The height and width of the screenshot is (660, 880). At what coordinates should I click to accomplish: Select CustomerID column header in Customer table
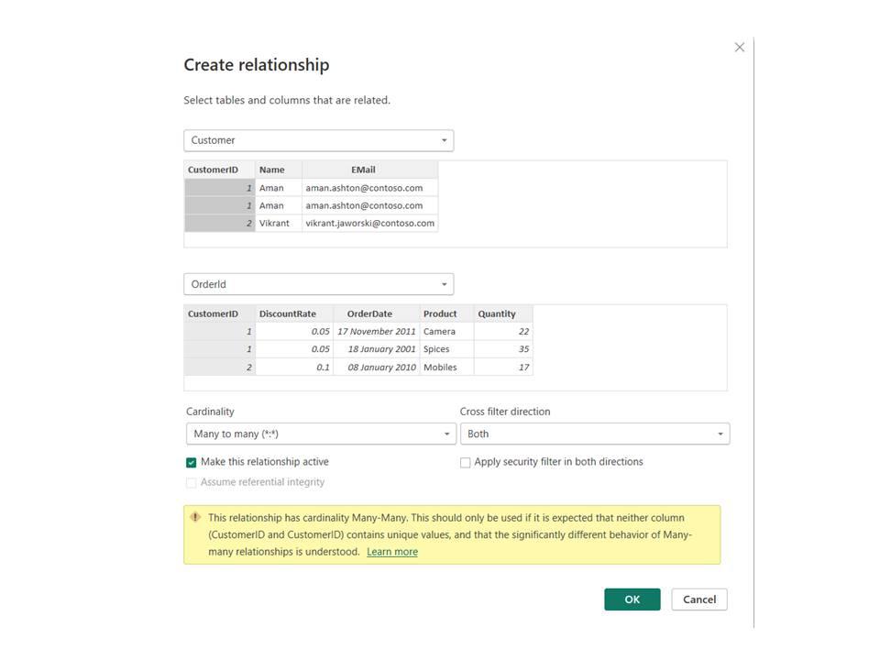click(213, 170)
